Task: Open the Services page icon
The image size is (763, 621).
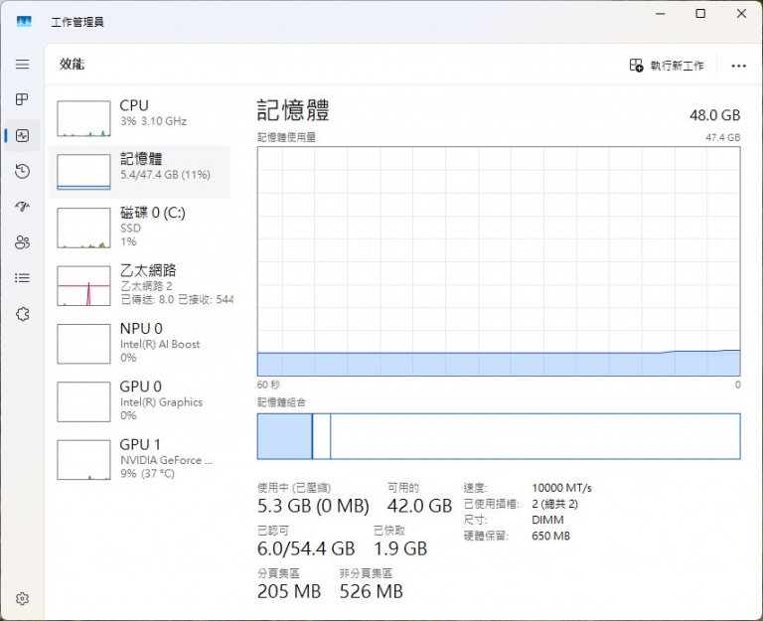Action: pyautogui.click(x=22, y=314)
